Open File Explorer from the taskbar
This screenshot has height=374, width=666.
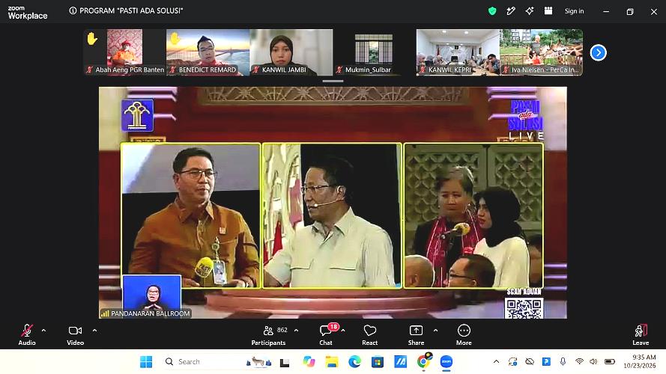[332, 362]
